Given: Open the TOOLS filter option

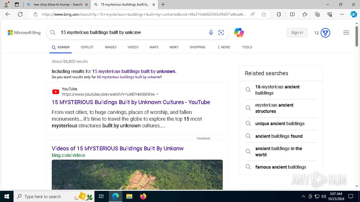Looking at the screenshot, I should (247, 47).
